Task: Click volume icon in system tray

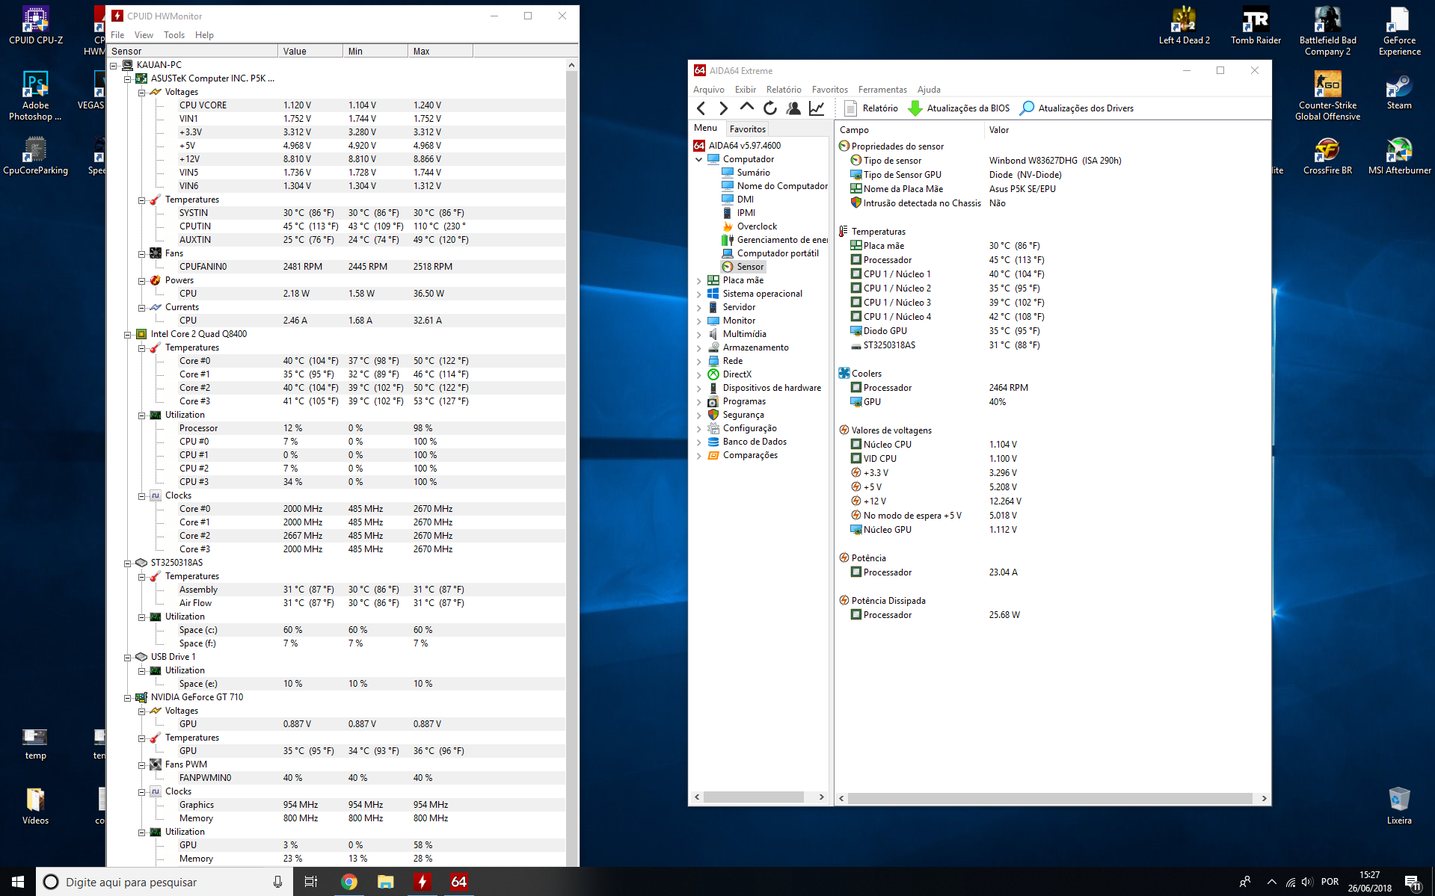Action: tap(1307, 882)
